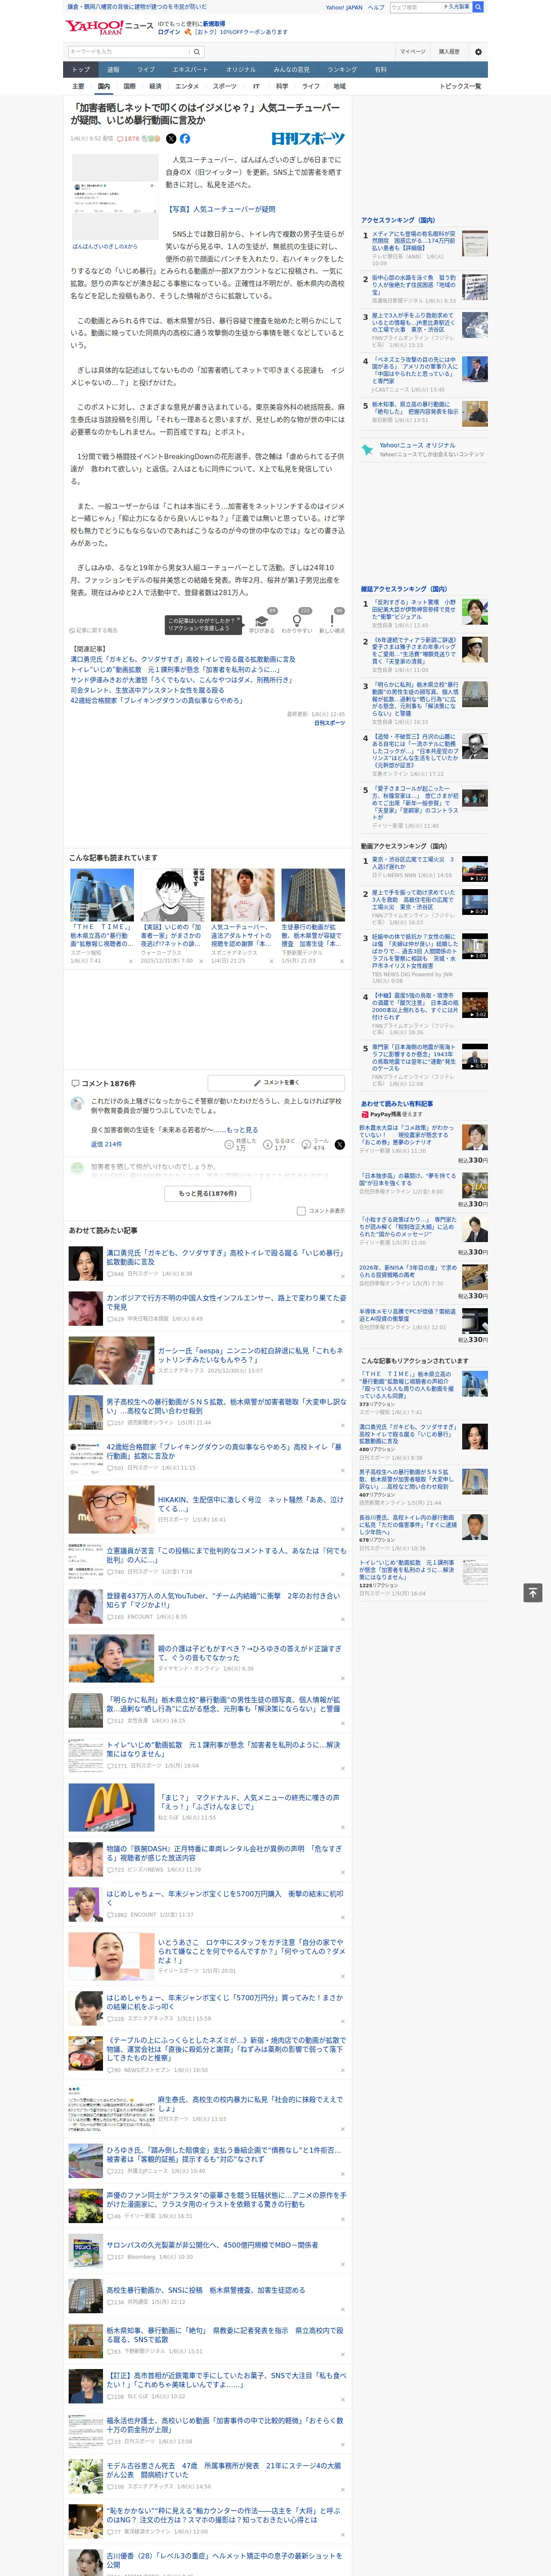React with わかりやすい light bulb icon

[297, 621]
